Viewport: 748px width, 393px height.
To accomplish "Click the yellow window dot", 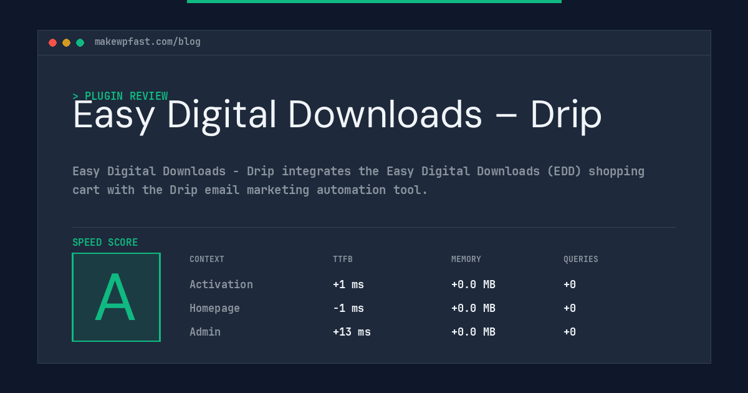I will pyautogui.click(x=66, y=42).
